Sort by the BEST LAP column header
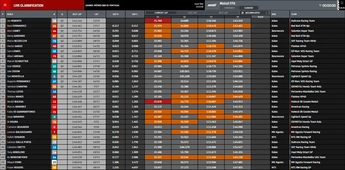 pyautogui.click(x=77, y=14)
